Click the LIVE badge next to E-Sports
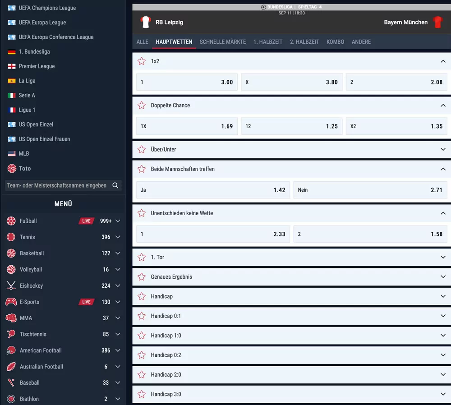Image resolution: width=451 pixels, height=405 pixels. 86,302
